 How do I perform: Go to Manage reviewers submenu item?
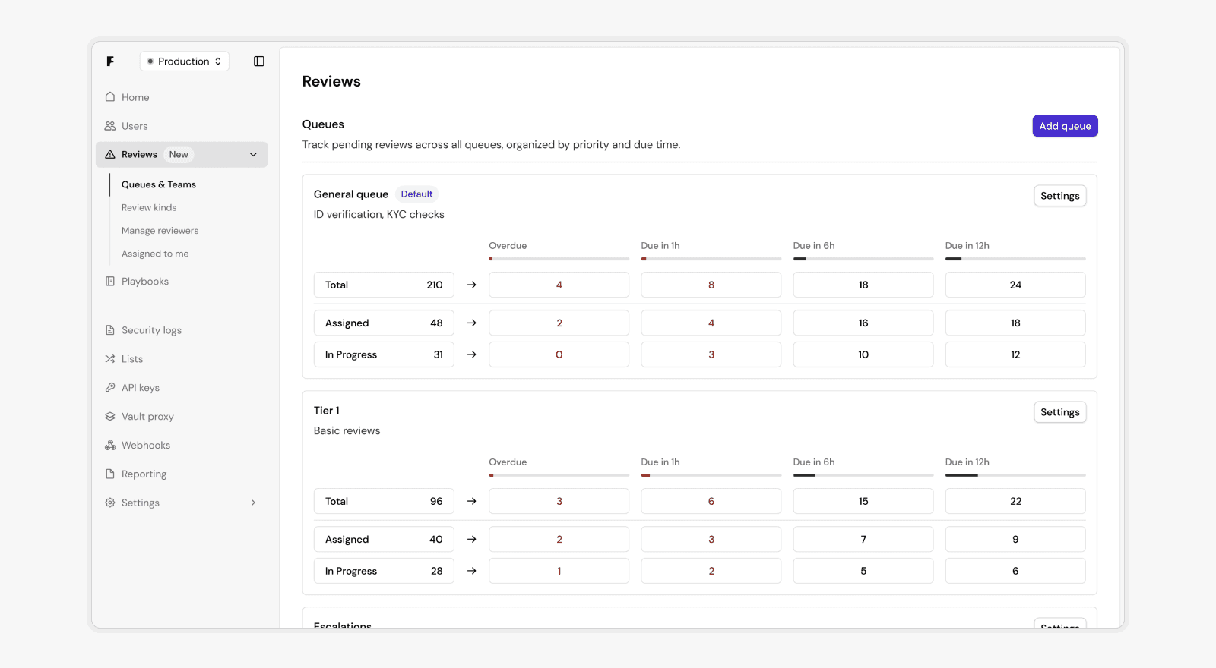pyautogui.click(x=160, y=231)
